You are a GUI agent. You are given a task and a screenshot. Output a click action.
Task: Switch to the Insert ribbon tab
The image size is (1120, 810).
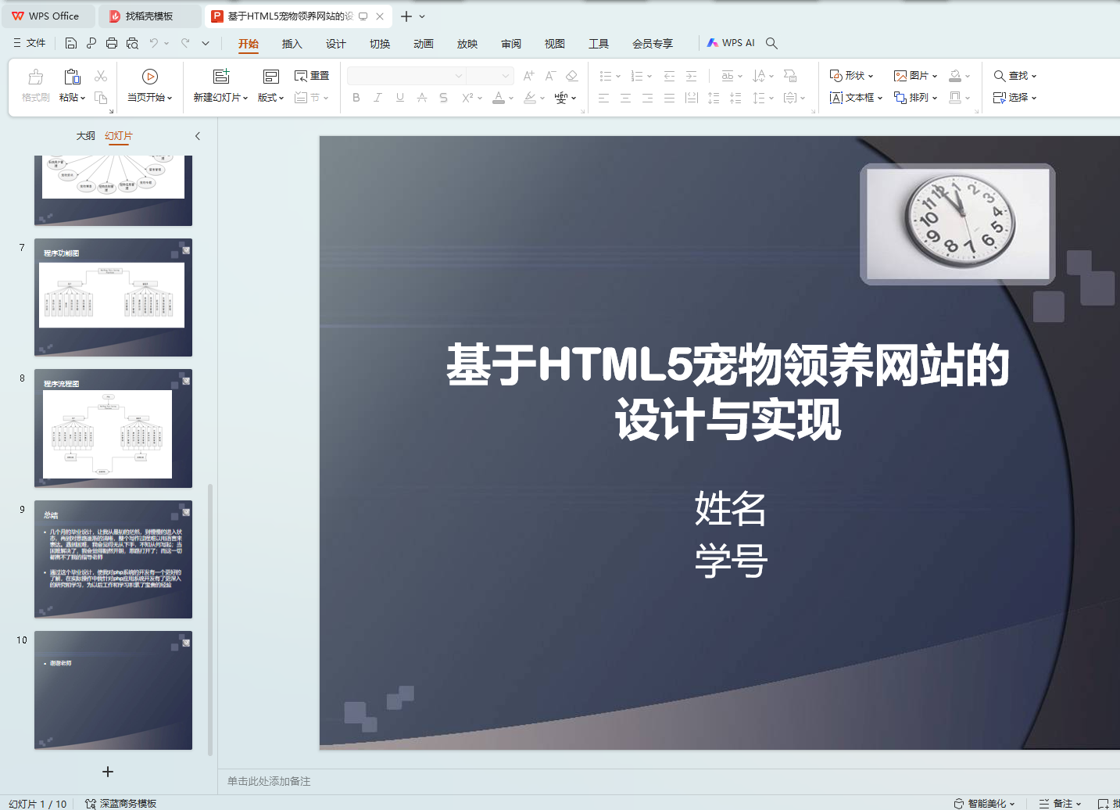(x=292, y=44)
